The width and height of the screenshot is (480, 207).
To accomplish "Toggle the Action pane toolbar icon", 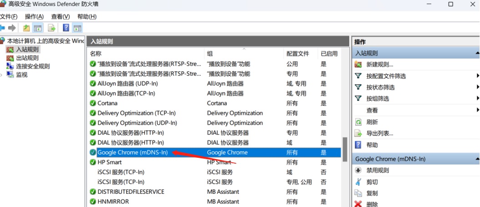I will (77, 28).
